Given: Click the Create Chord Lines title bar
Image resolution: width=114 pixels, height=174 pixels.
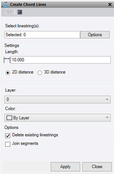Looking at the screenshot, I should click(57, 5).
